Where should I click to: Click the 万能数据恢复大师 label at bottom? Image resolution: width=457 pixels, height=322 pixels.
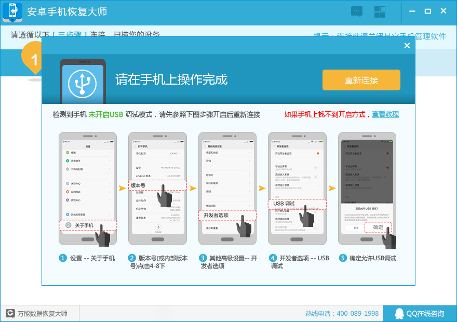(x=43, y=314)
